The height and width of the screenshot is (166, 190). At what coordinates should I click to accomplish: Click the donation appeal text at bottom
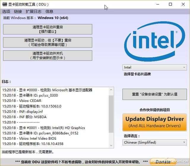click(x=81, y=162)
